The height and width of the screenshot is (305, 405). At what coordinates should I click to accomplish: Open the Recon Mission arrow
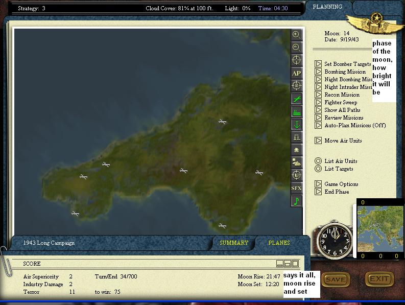pos(318,95)
